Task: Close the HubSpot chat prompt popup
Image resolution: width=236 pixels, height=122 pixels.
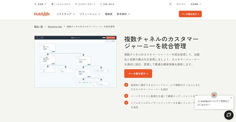Action: point(231,98)
